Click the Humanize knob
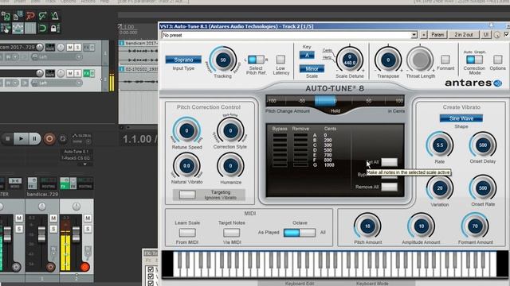Screen dimensions: 510x286 point(230,166)
